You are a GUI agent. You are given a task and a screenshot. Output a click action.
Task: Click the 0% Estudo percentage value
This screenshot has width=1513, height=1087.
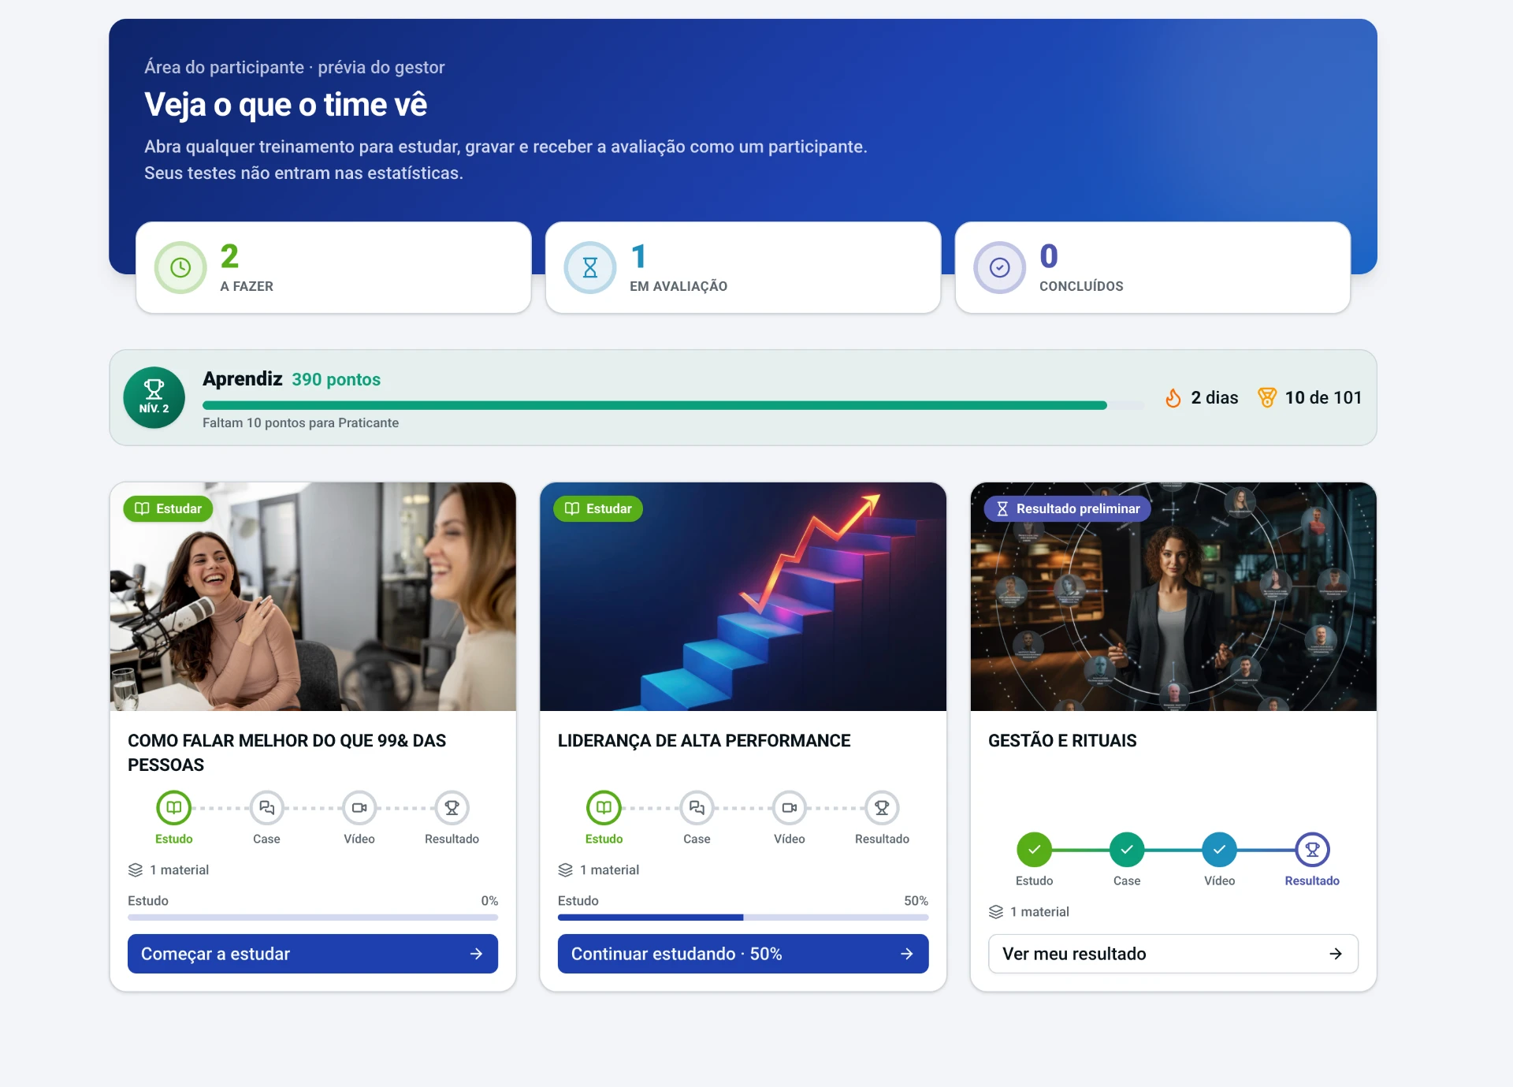pyautogui.click(x=489, y=901)
